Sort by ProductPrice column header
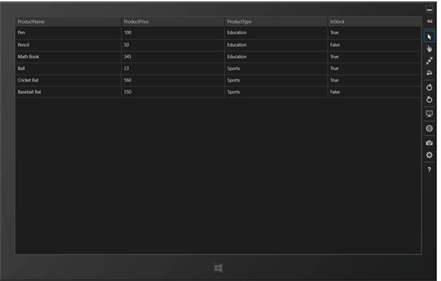 click(x=173, y=21)
